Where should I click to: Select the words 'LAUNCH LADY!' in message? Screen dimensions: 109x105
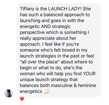[x=65, y=9]
